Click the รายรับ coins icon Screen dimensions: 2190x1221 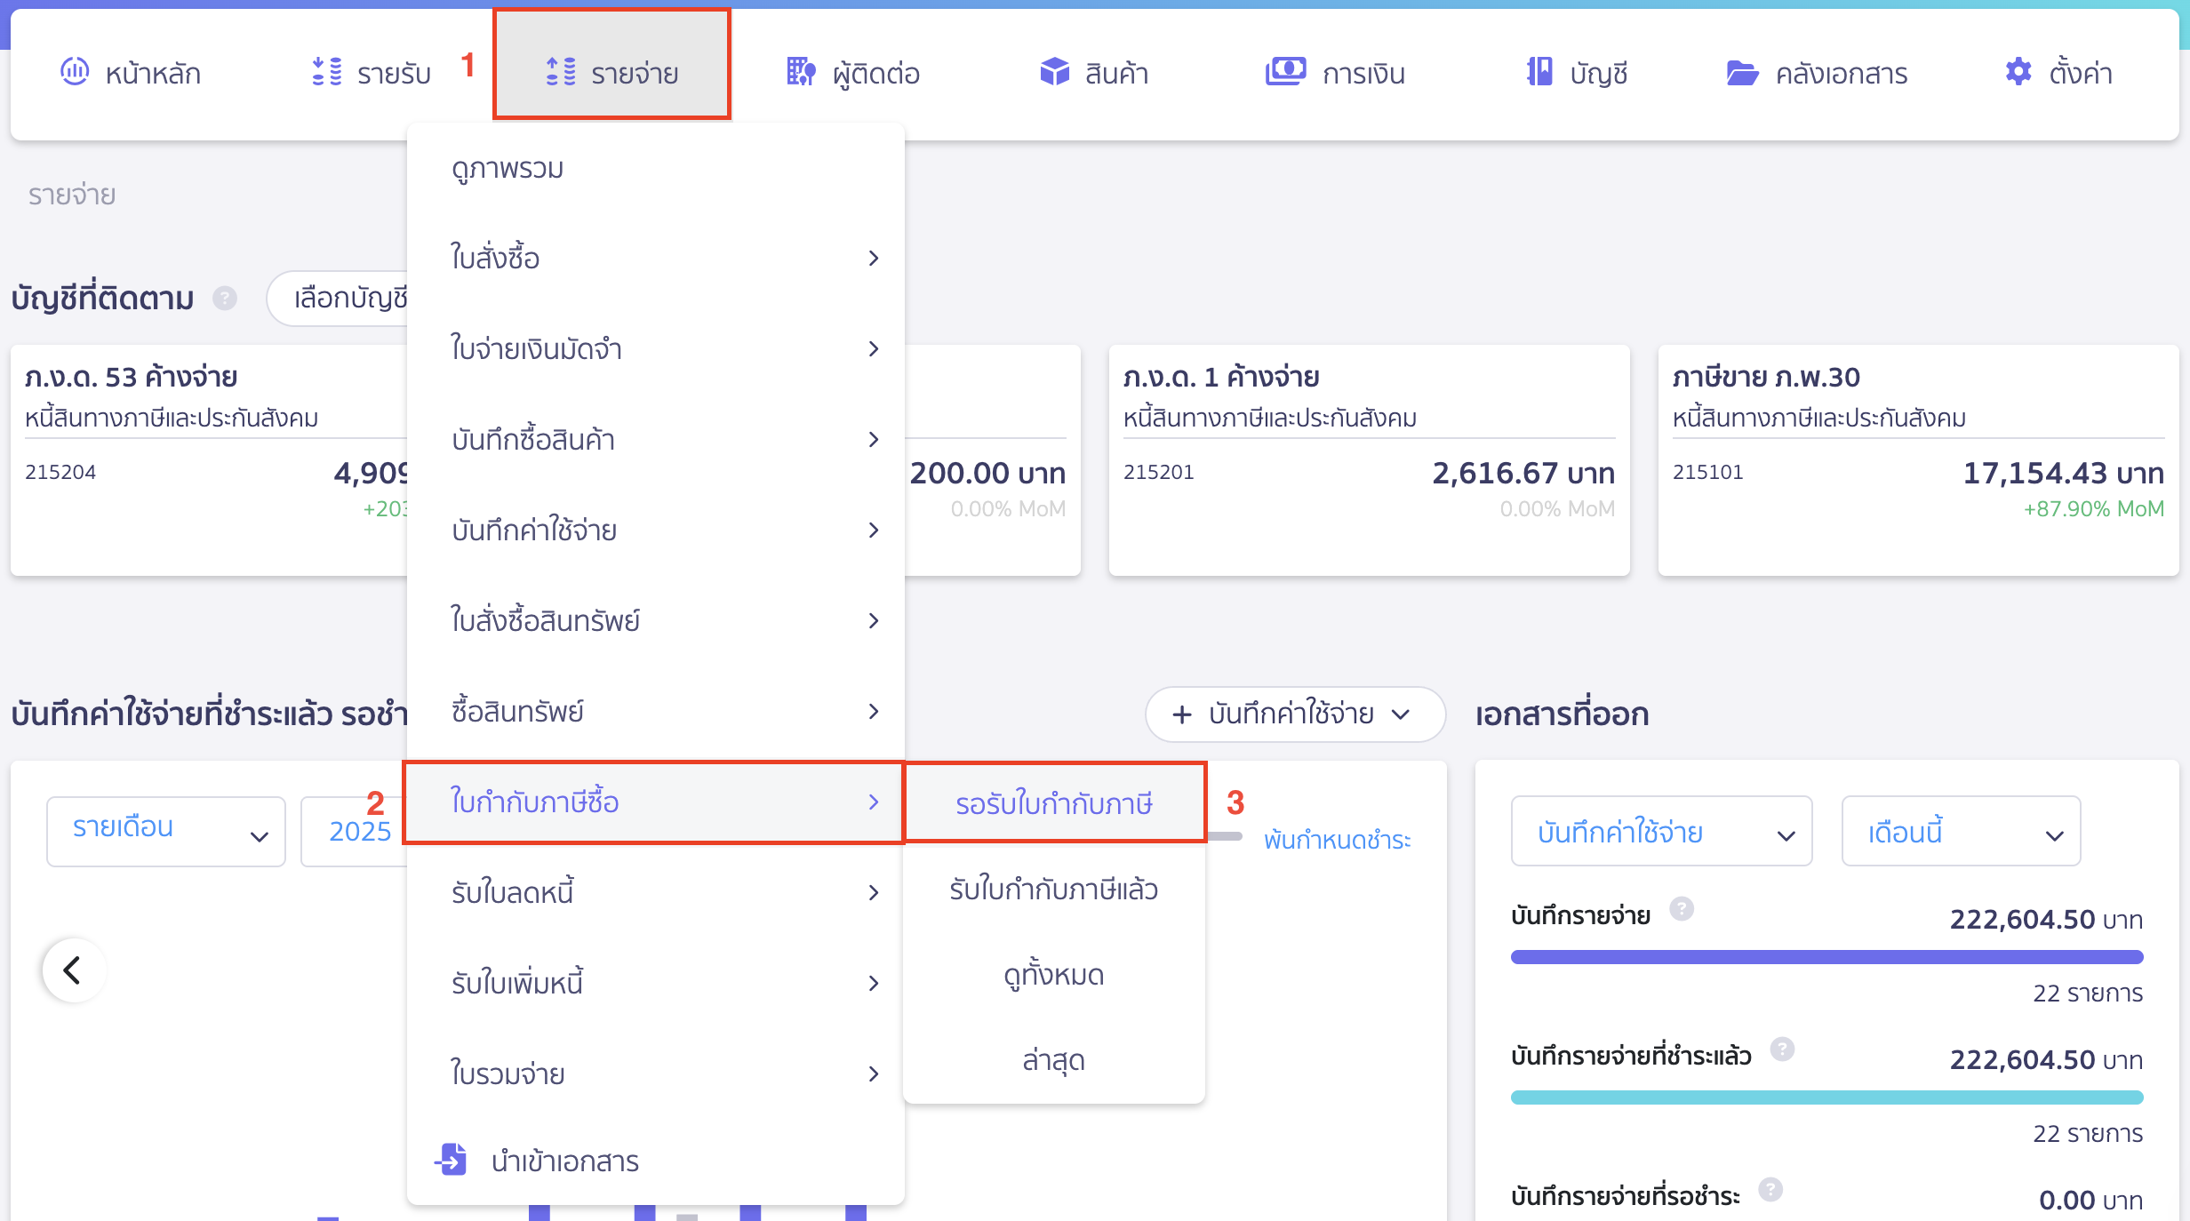(327, 71)
